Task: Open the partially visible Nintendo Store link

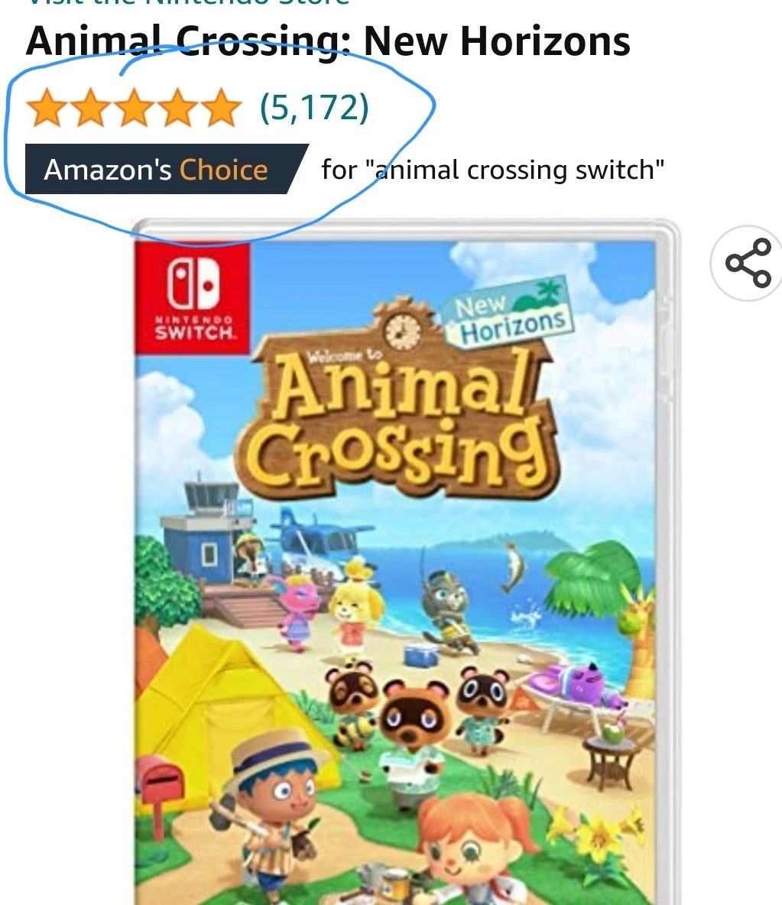Action: tap(188, 2)
